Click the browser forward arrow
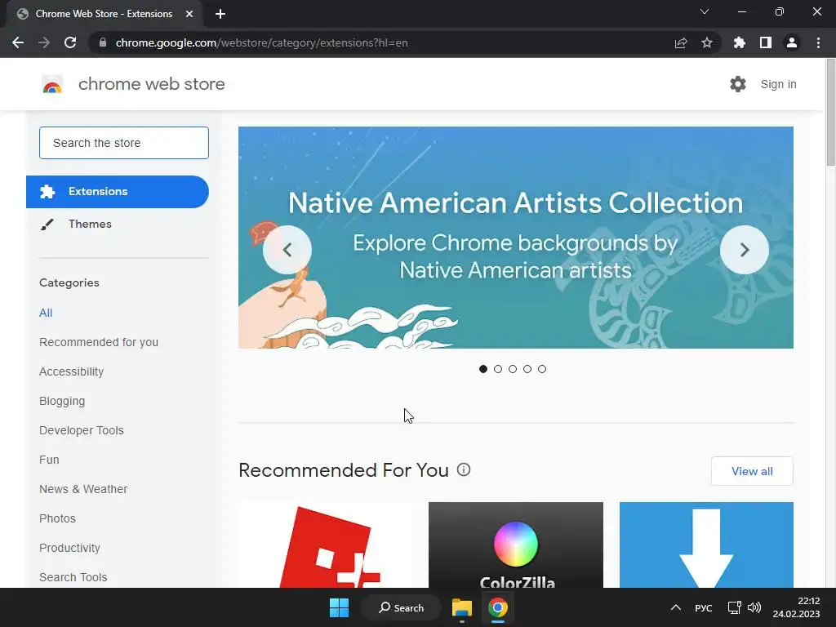836x627 pixels. click(x=44, y=42)
